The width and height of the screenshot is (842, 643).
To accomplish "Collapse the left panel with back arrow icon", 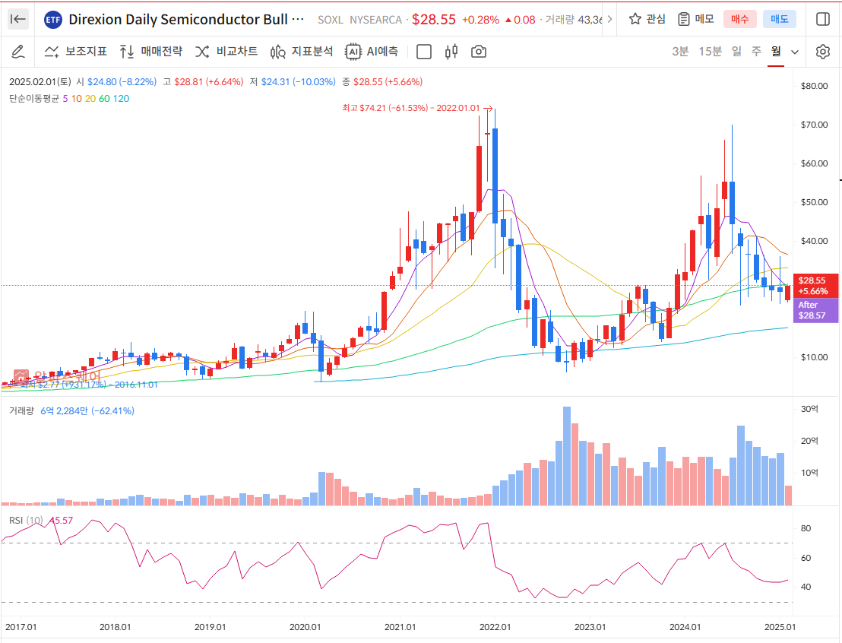I will click(17, 19).
